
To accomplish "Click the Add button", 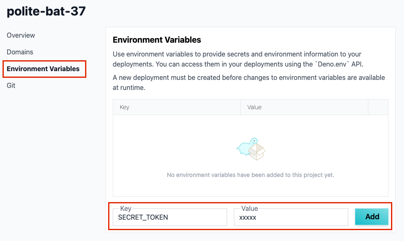I will click(372, 217).
